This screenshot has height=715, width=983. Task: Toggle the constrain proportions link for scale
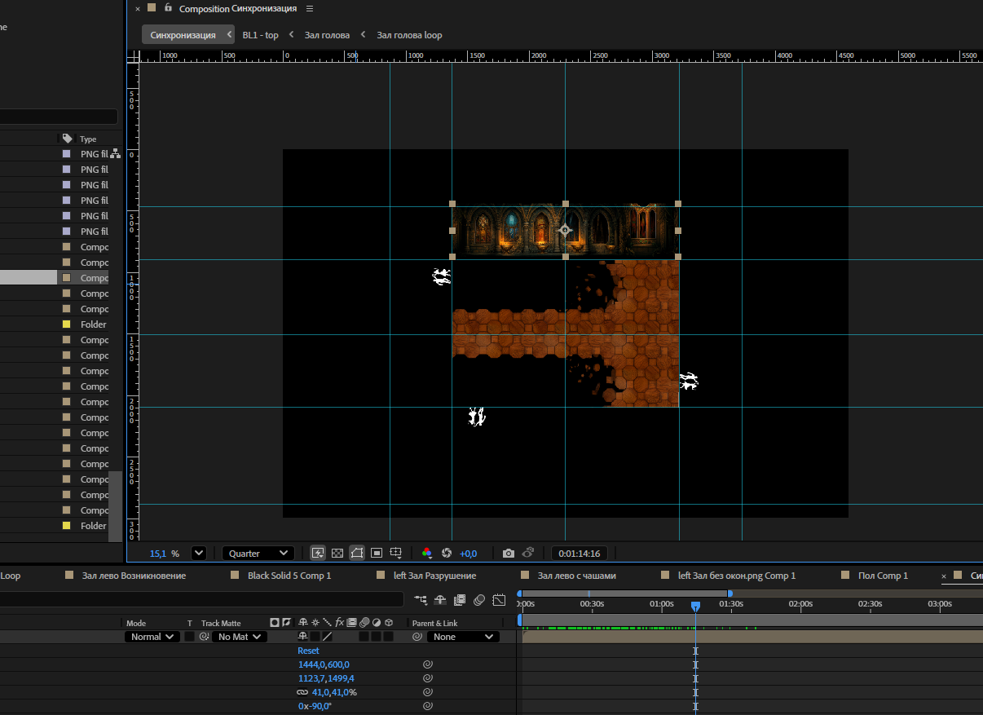(302, 692)
